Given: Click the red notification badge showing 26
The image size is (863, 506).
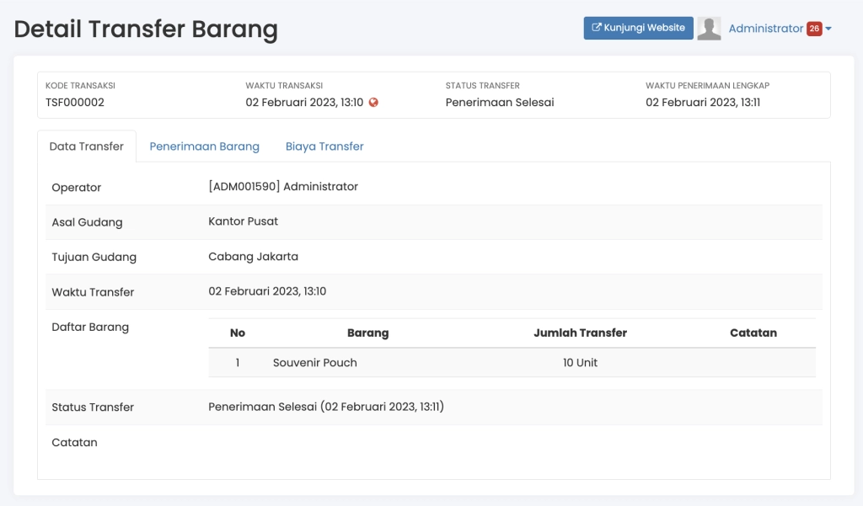Looking at the screenshot, I should [812, 28].
